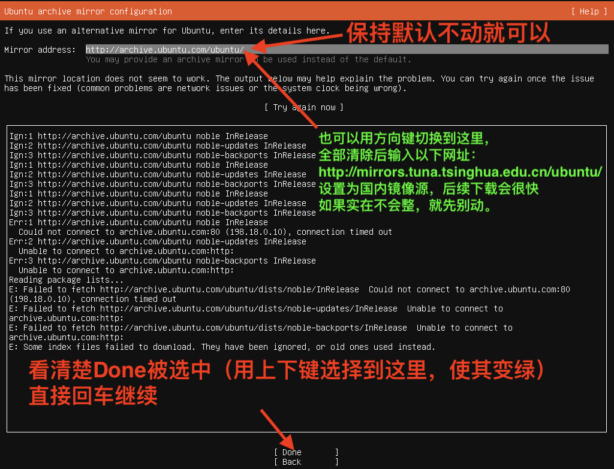Focus the Mirror address input field
The height and width of the screenshot is (469, 614).
(347, 49)
